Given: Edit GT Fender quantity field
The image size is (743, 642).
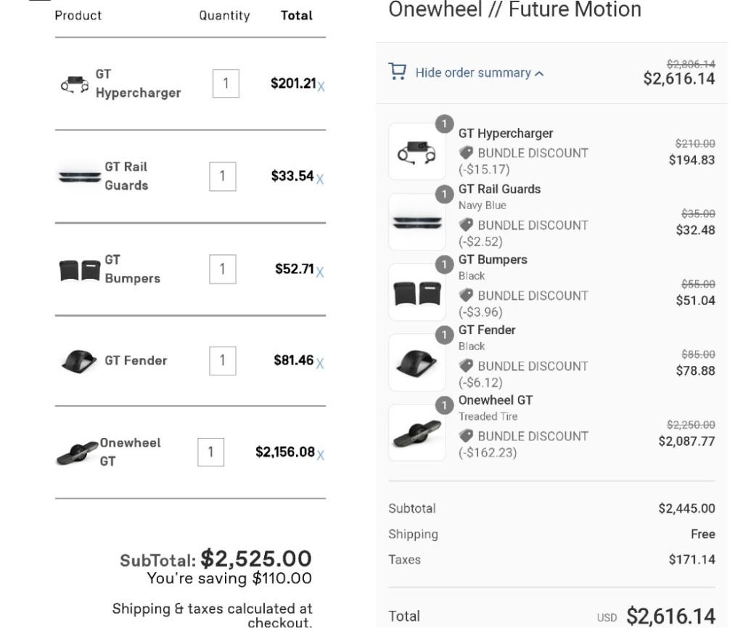Looking at the screenshot, I should coord(222,360).
